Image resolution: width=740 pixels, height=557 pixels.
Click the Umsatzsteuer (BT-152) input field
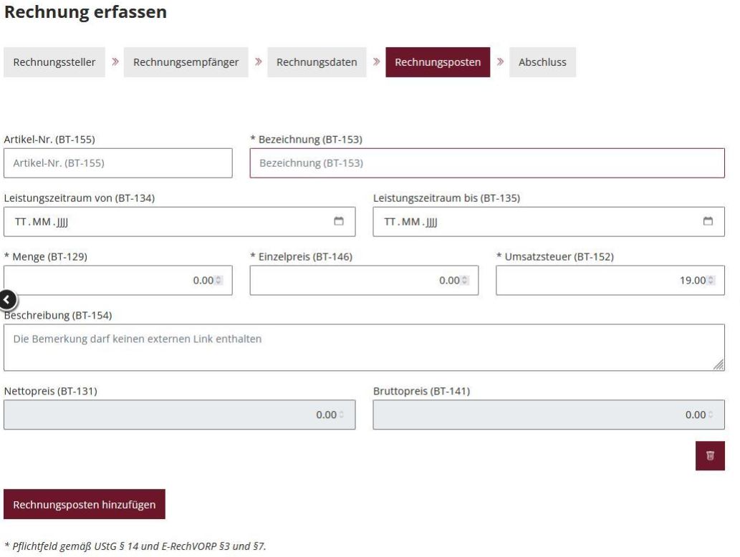(x=598, y=281)
